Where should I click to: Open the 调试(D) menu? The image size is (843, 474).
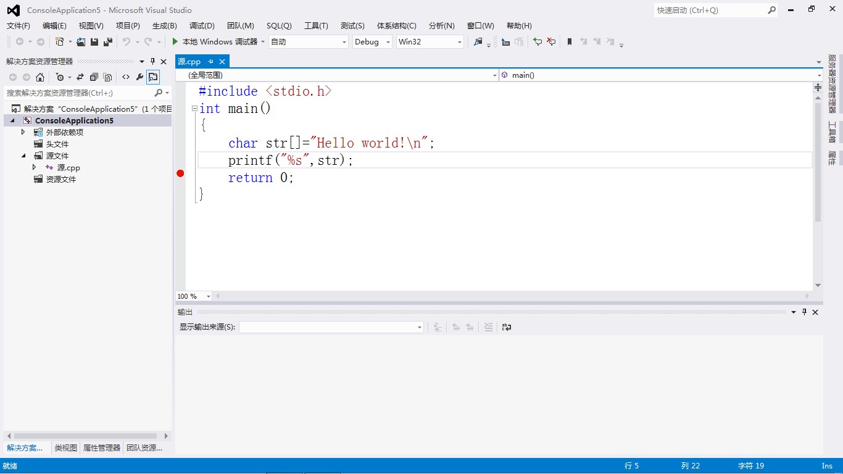[x=202, y=25]
